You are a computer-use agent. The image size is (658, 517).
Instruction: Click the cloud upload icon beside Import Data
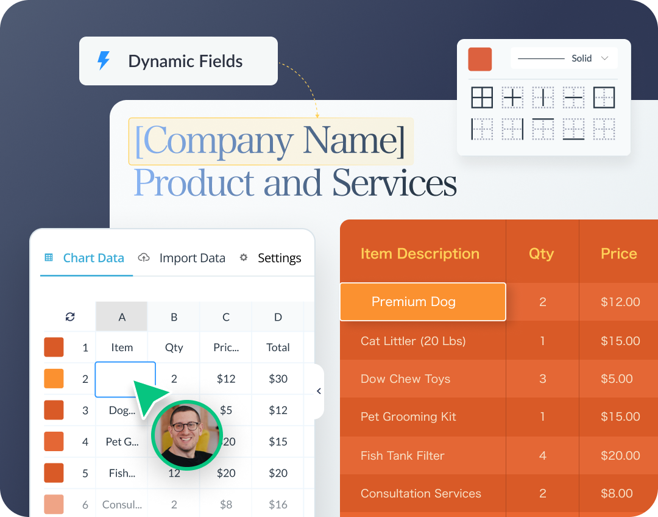pyautogui.click(x=144, y=258)
